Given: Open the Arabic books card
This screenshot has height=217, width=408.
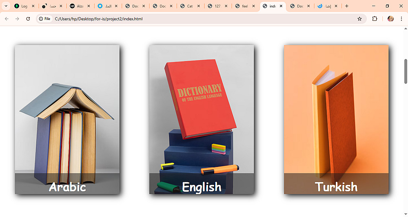Looking at the screenshot, I should click(67, 120).
